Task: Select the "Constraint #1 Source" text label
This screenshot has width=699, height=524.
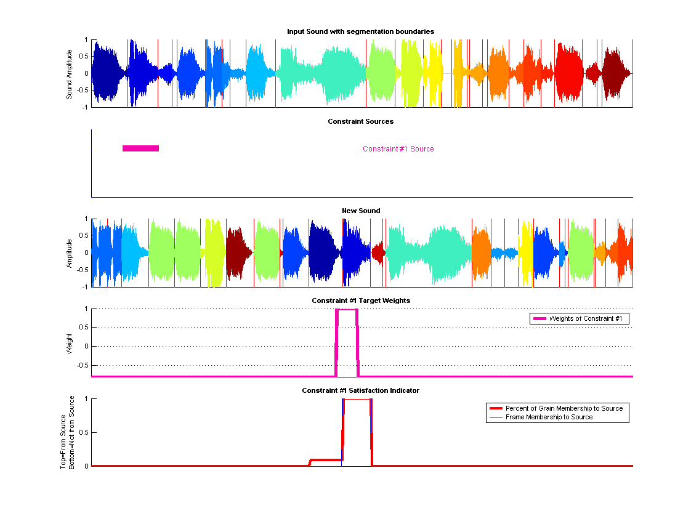Action: 398,149
